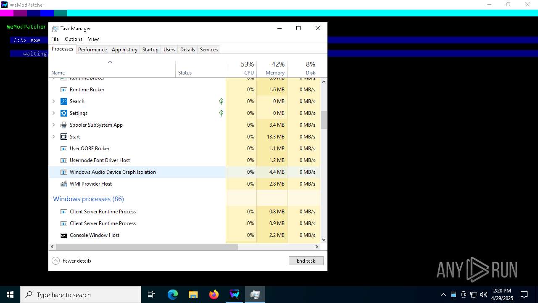The width and height of the screenshot is (538, 303).
Task: Switch to the Users tab
Action: point(169,50)
